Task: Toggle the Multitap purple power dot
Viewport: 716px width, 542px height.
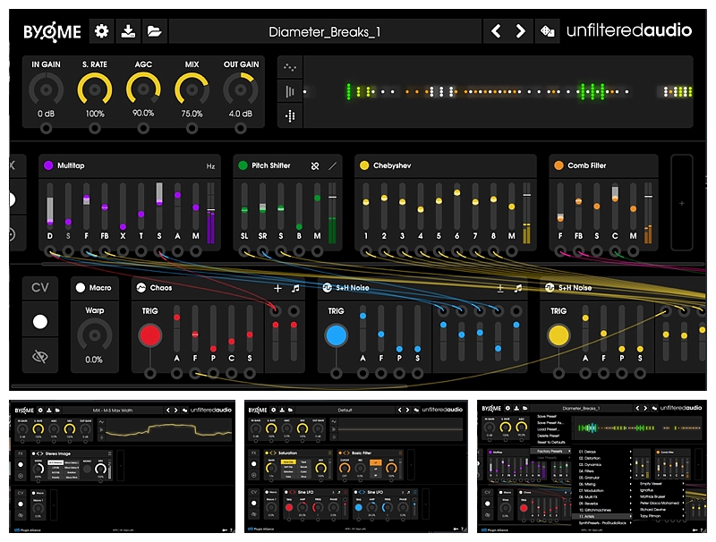Action: tap(48, 165)
